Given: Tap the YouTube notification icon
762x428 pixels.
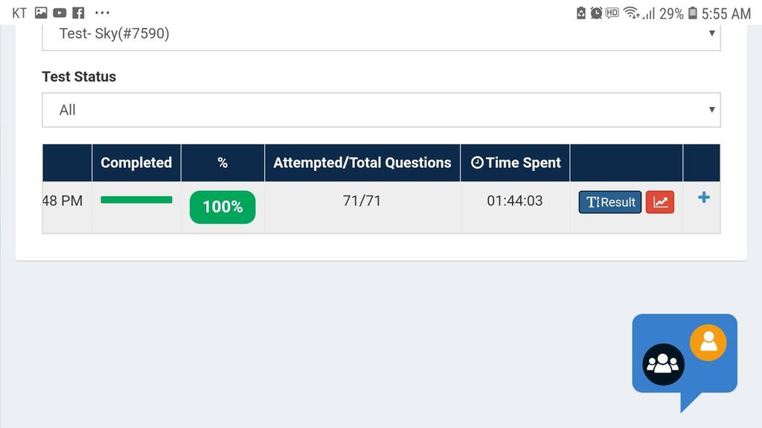Looking at the screenshot, I should coord(60,13).
